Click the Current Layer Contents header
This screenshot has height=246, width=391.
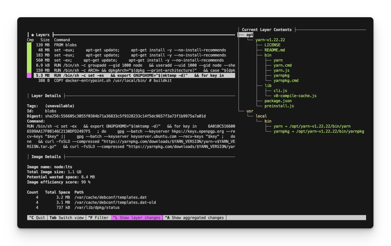click(267, 29)
